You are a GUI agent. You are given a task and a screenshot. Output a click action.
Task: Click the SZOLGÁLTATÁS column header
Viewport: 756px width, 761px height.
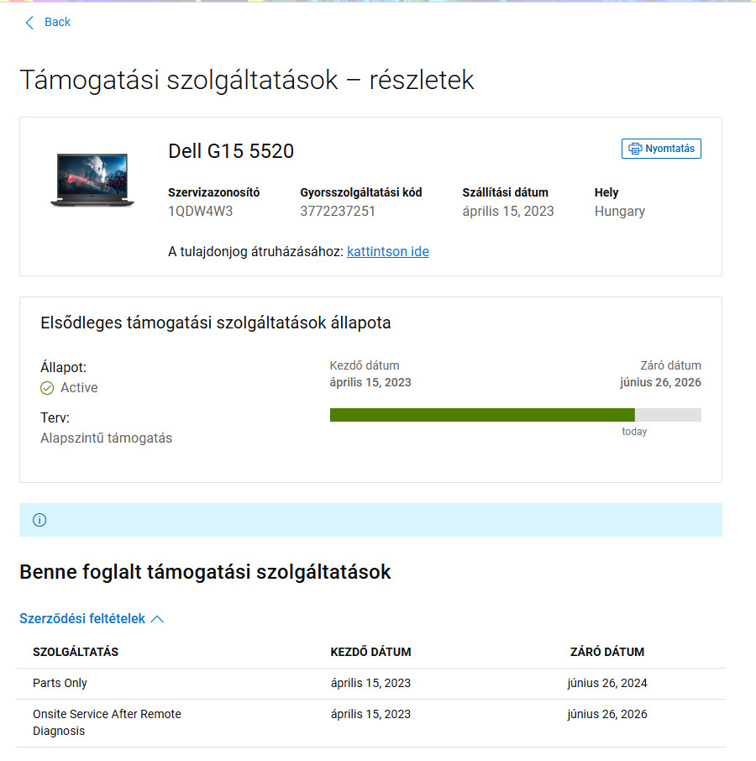(76, 652)
